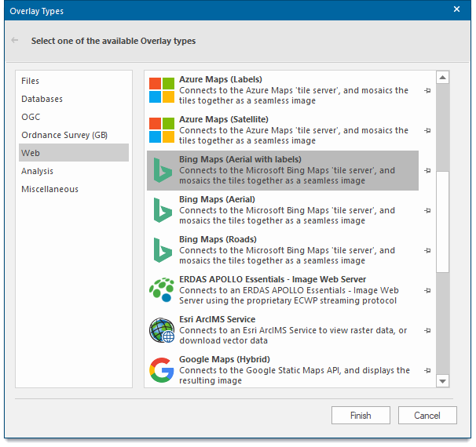This screenshot has height=447, width=476.
Task: Click the Bing Maps (Roads) logo icon
Action: pos(163,250)
